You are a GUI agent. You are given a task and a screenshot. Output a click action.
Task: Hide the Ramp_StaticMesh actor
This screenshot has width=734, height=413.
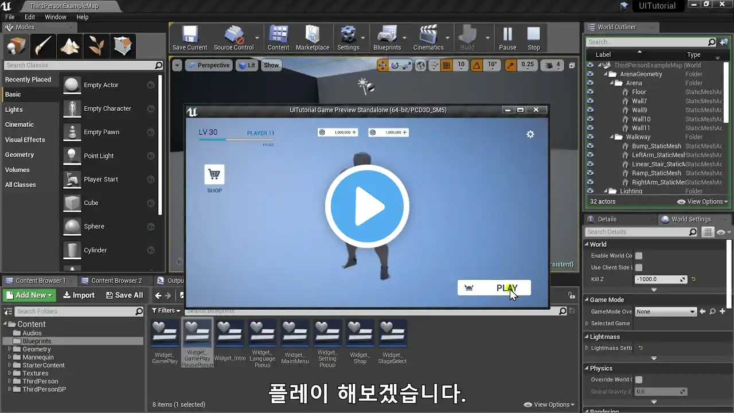[x=590, y=173]
